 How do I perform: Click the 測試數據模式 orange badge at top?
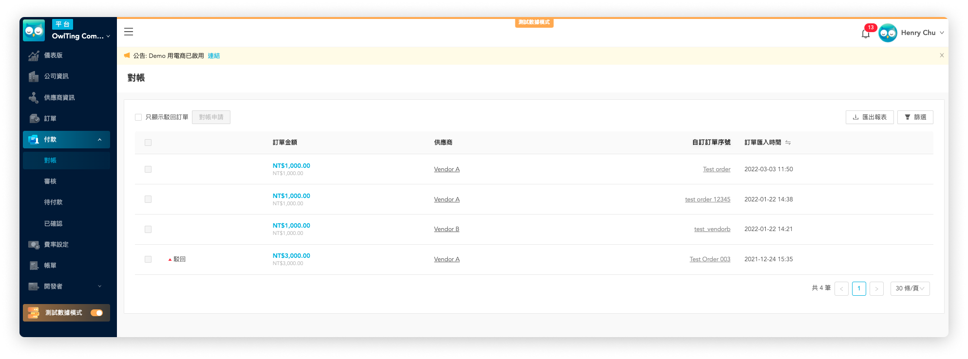pos(534,22)
